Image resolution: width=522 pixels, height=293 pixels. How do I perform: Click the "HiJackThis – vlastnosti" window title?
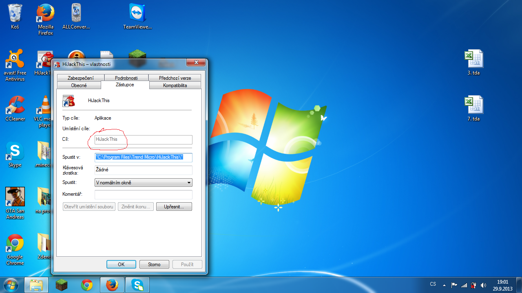(x=86, y=64)
